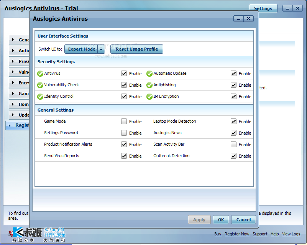Click the green status icon beside IM Encryption
The image size is (307, 245).
pos(149,97)
